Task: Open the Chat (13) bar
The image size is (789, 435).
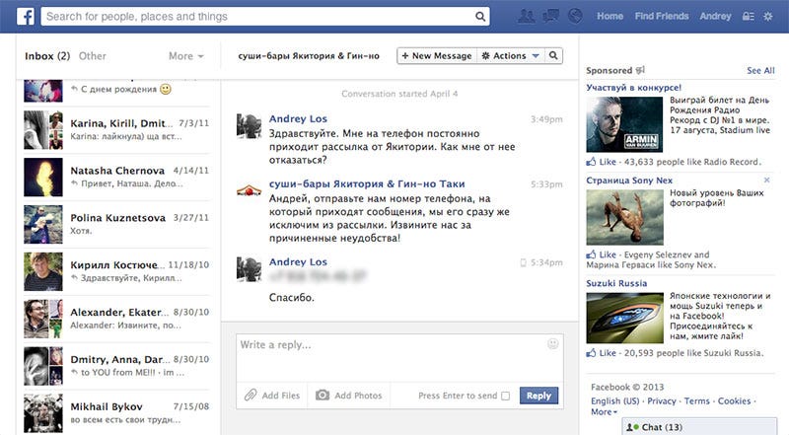Action: click(x=699, y=427)
